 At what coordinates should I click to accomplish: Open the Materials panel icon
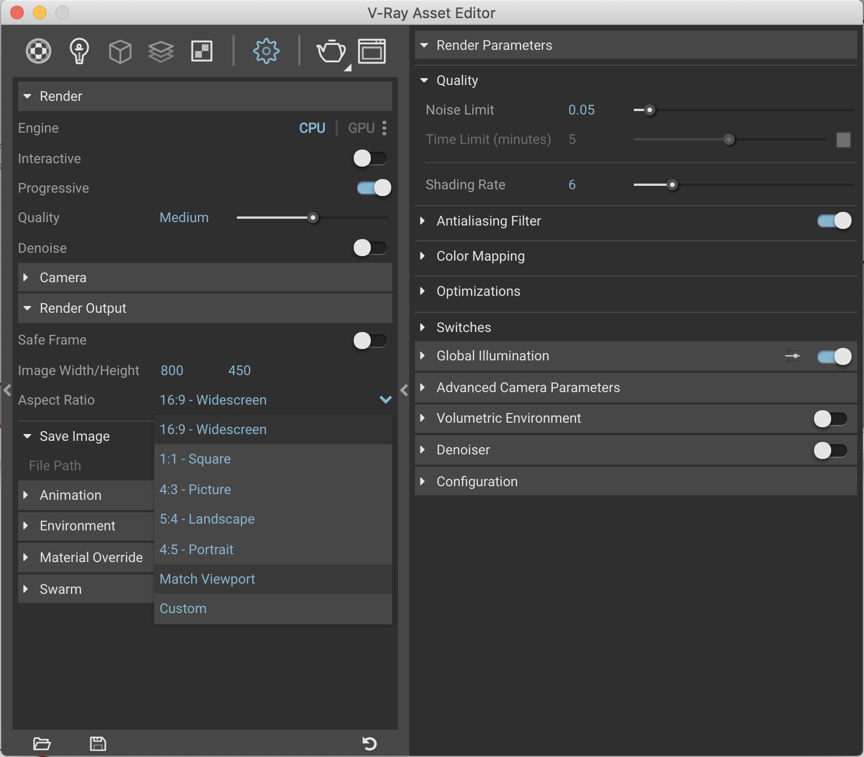[38, 52]
